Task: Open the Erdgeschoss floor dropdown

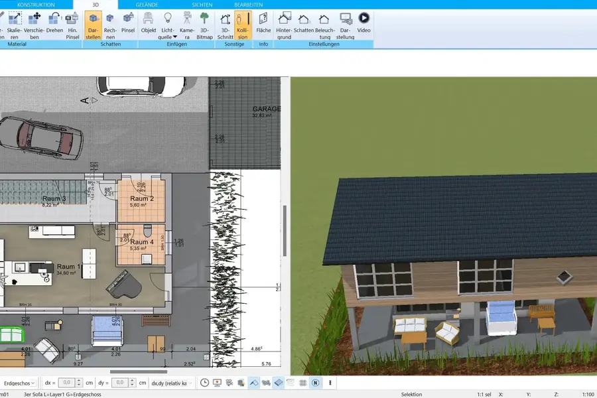Action: tap(19, 383)
